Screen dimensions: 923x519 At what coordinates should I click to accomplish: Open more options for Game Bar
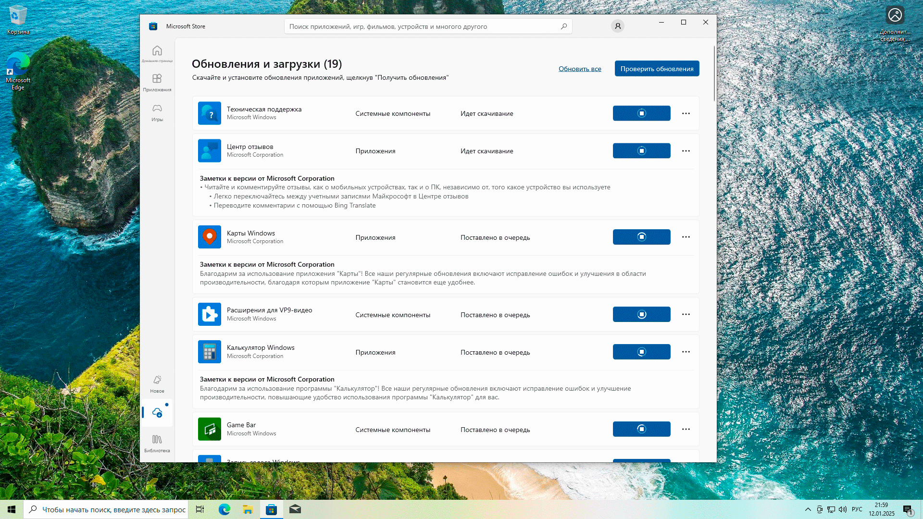click(686, 429)
